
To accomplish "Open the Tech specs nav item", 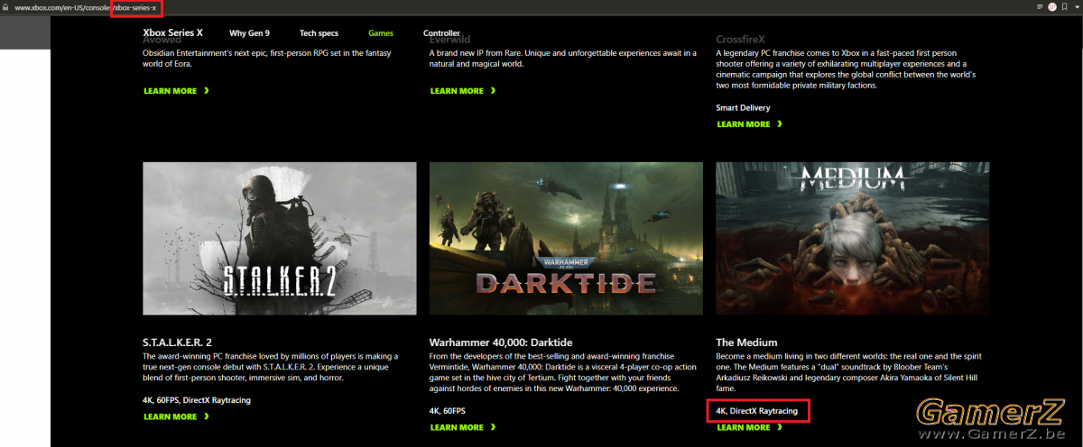I will click(319, 33).
